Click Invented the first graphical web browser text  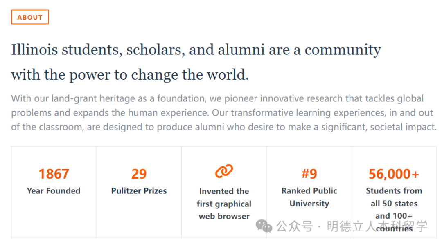tap(224, 204)
